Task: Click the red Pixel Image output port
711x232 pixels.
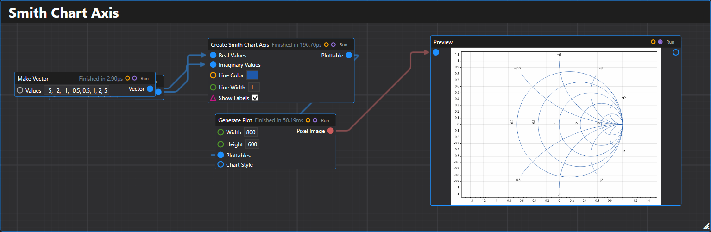Action: [x=330, y=131]
